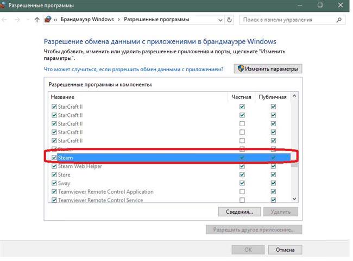Sort by the Публичная column header
Screen dimensions: 353x261
(273, 97)
